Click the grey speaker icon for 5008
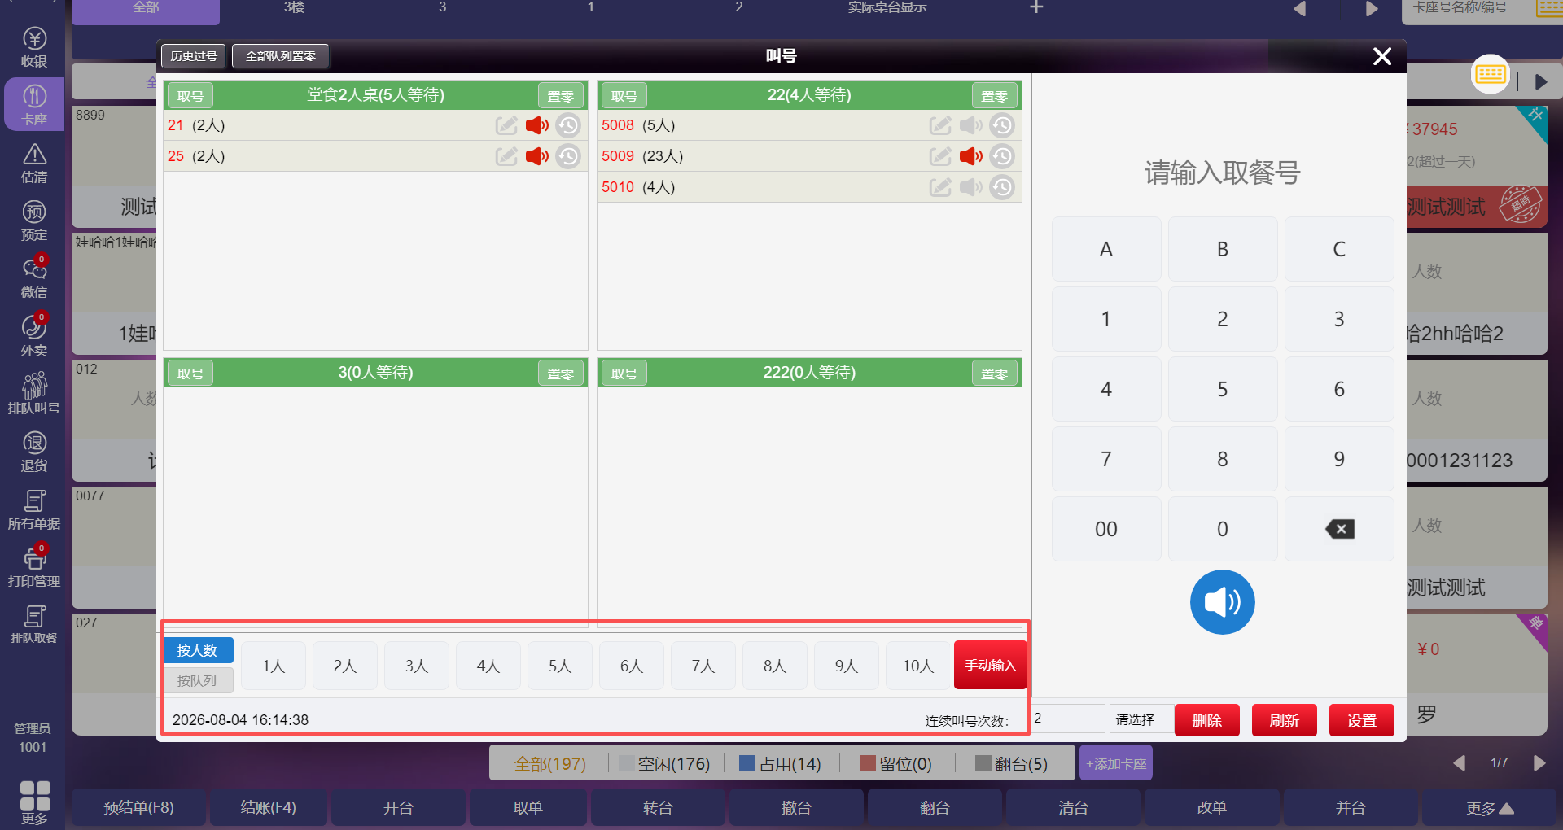The height and width of the screenshot is (830, 1563). click(971, 125)
